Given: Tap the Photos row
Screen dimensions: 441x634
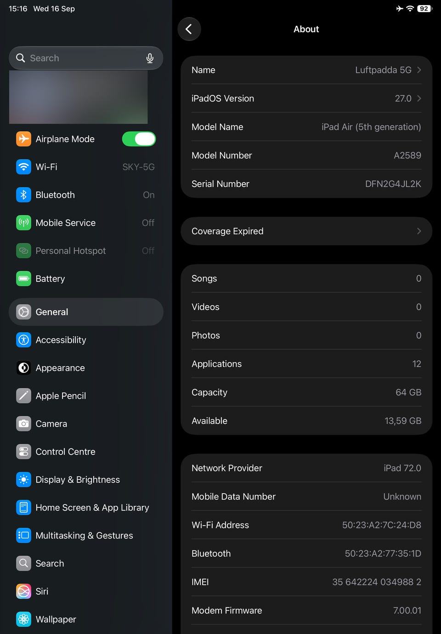Looking at the screenshot, I should [306, 335].
